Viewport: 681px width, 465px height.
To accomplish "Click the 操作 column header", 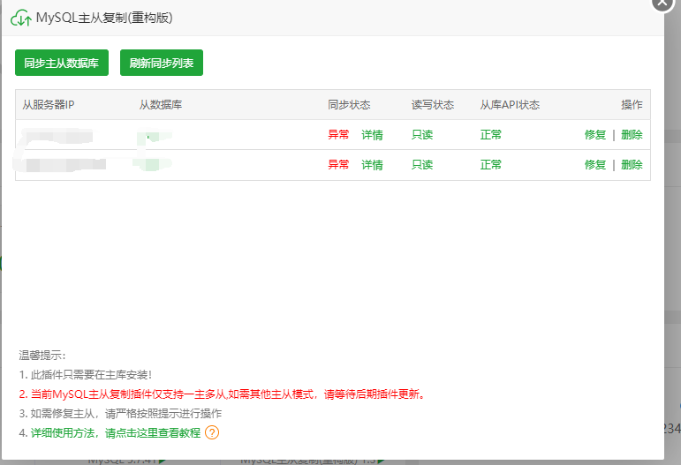I will point(632,104).
